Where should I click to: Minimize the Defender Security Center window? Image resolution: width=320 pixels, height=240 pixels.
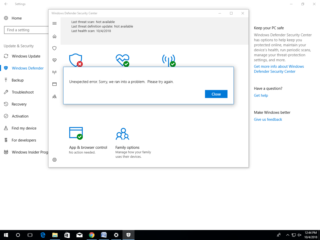click(220, 13)
